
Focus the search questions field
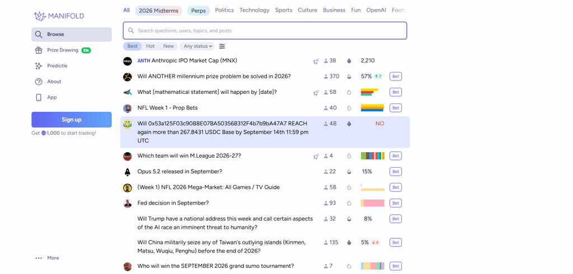click(265, 31)
